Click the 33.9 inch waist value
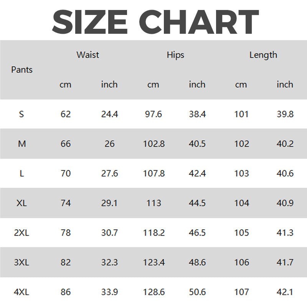This screenshot has width=307, height=307. point(109,292)
